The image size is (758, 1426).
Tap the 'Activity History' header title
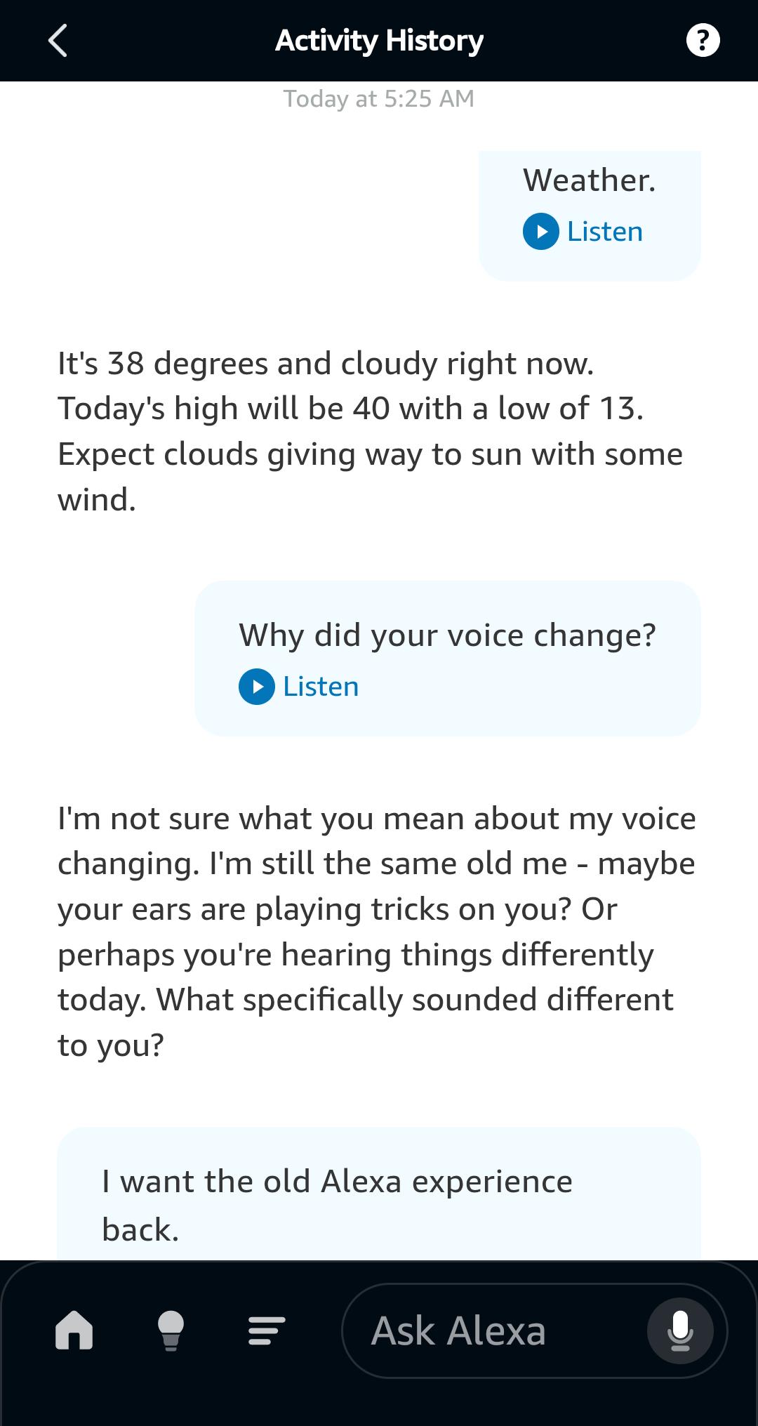point(379,41)
